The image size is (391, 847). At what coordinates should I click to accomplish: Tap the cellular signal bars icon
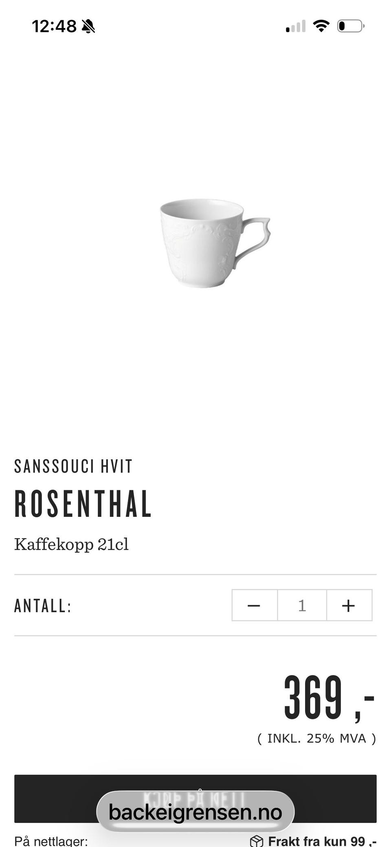point(296,26)
